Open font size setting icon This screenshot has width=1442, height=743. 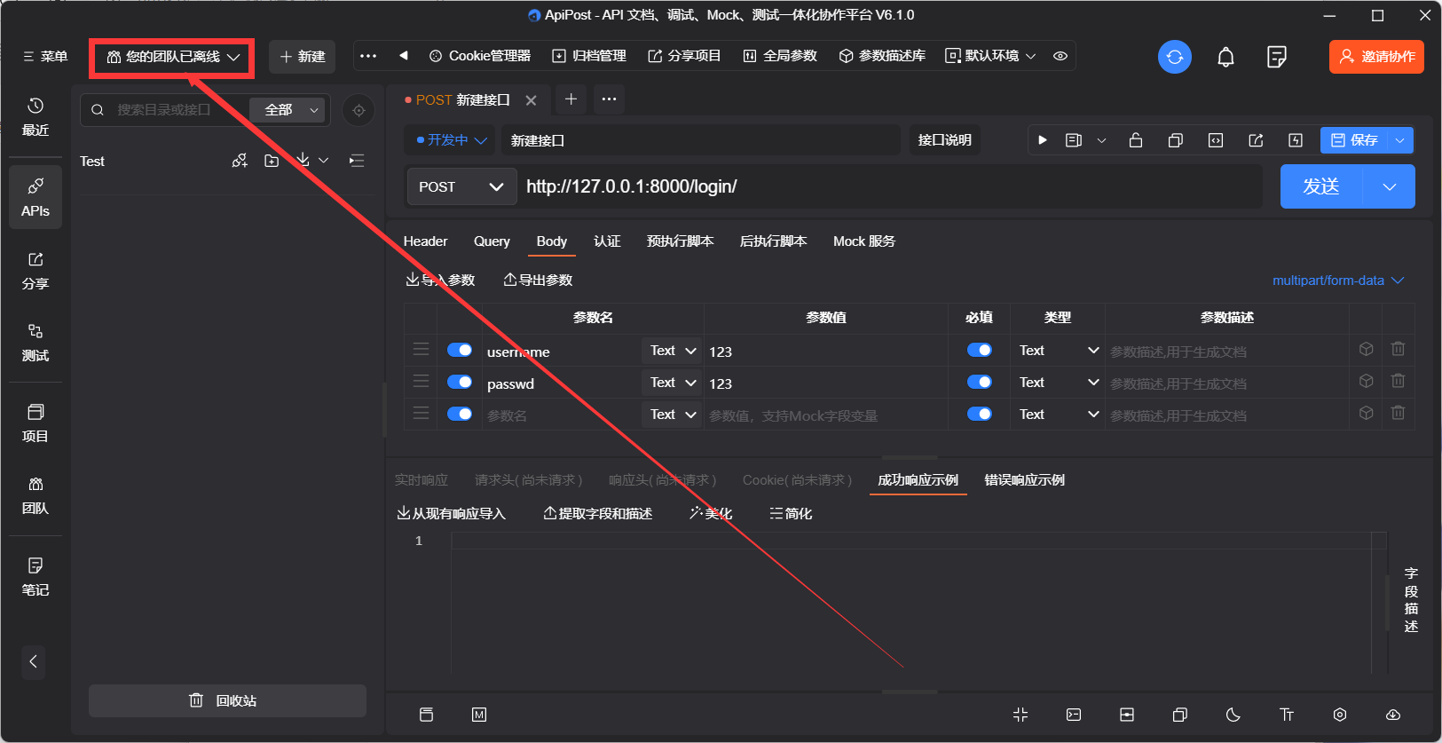(x=1287, y=715)
